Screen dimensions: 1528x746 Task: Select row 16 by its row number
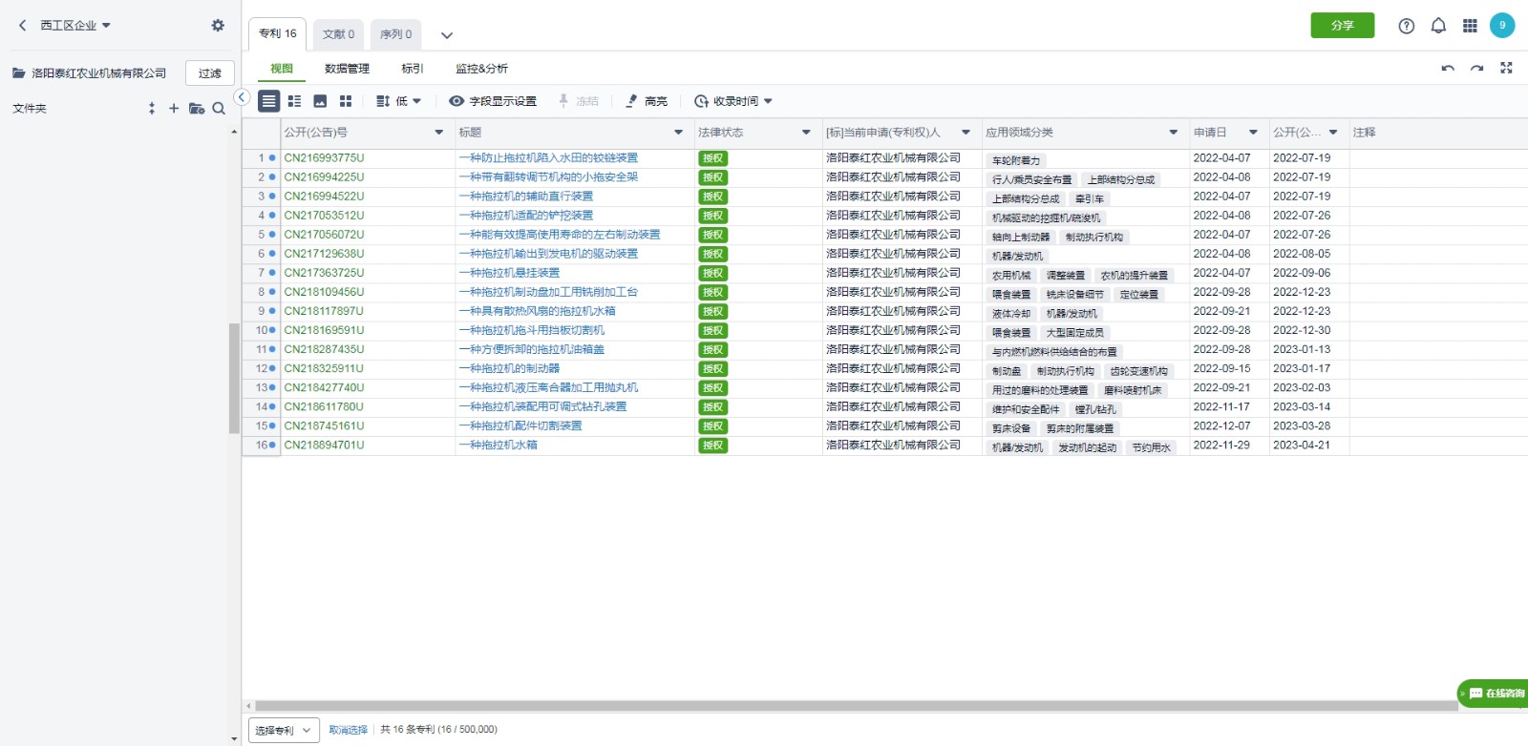pos(261,446)
